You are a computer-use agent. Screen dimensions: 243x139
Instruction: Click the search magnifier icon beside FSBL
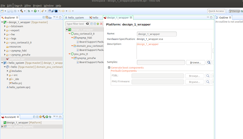(208, 76)
